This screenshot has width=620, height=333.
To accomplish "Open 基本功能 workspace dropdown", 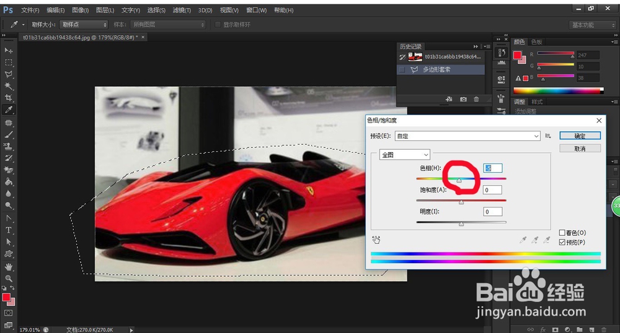I will pos(593,25).
